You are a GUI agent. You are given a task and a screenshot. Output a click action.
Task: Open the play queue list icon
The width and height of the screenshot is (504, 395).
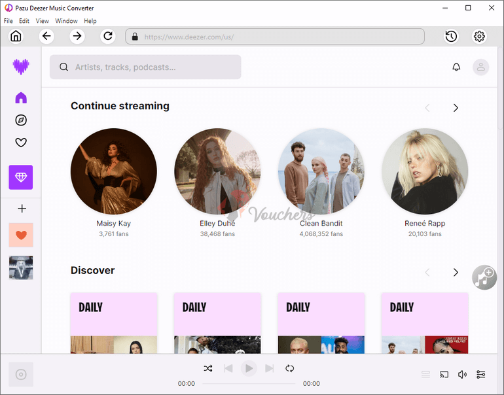(425, 375)
